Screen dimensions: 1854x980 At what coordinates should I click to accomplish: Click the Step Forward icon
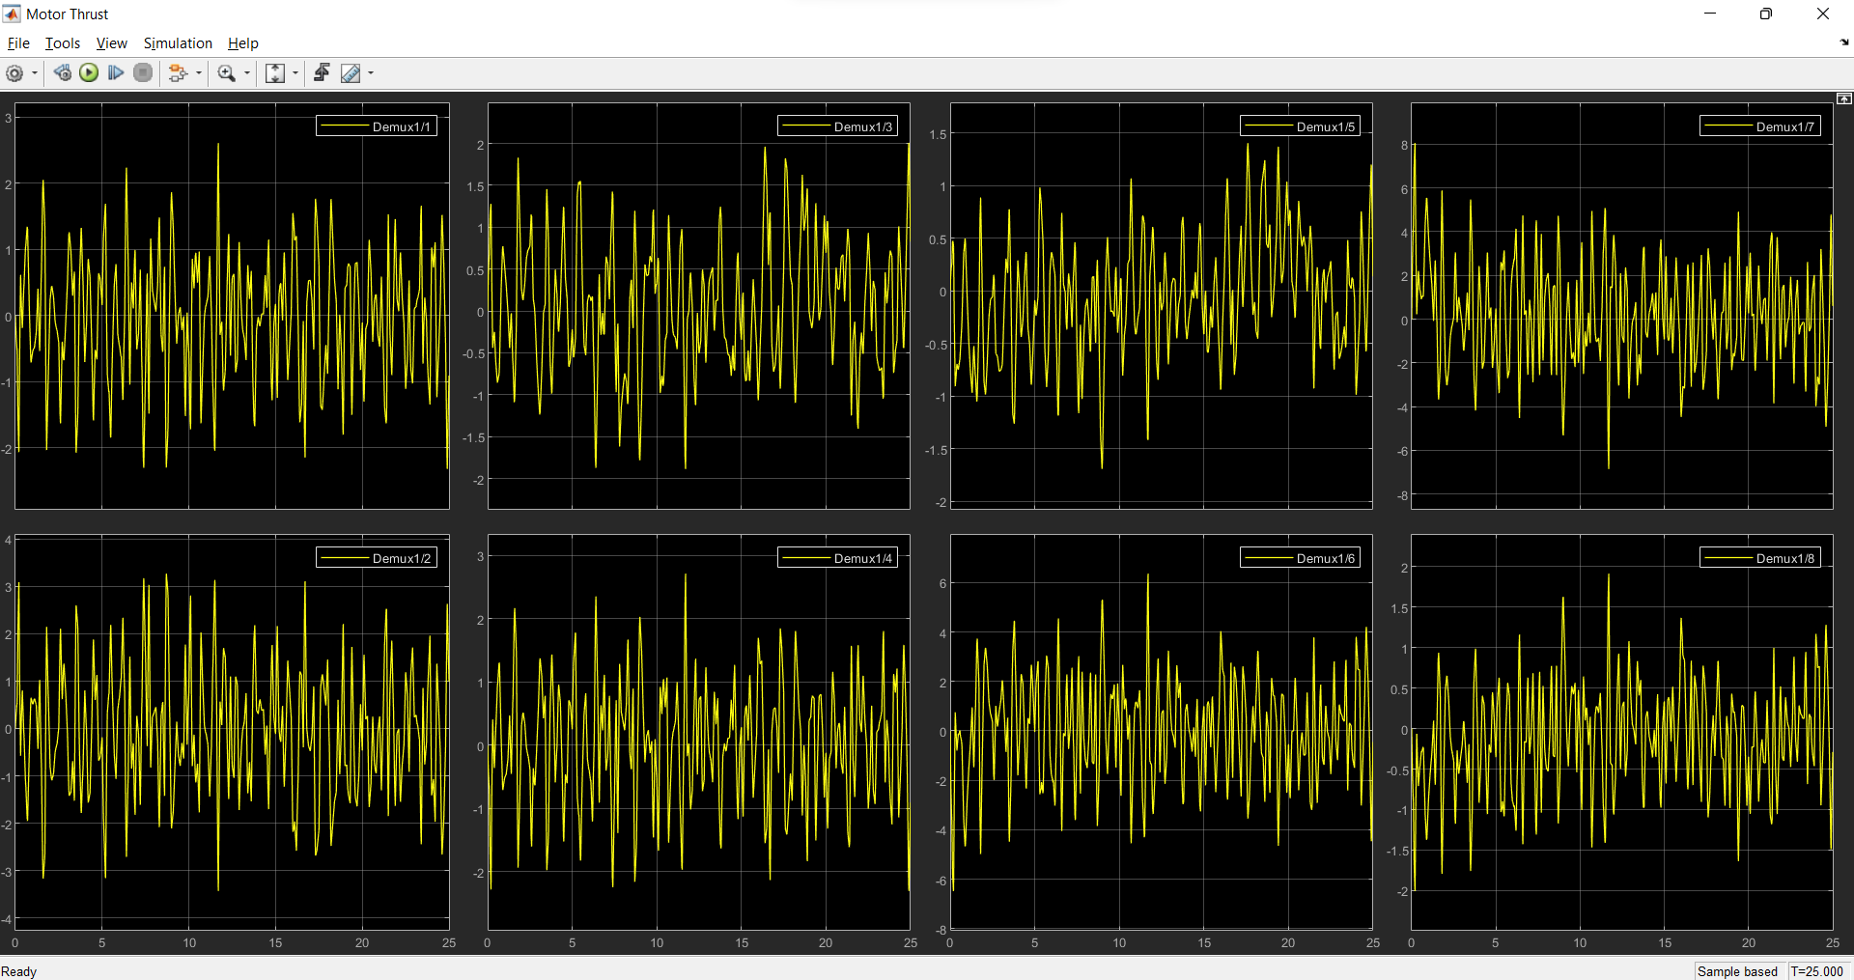point(116,73)
